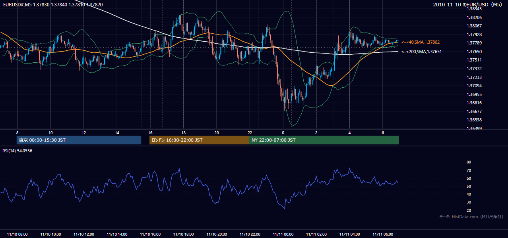Click price axis label 1.37650
Screen dimensions: 508x238
[474, 52]
